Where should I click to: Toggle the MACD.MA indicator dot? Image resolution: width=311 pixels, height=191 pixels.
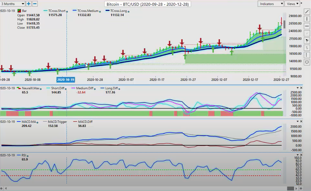37,122
